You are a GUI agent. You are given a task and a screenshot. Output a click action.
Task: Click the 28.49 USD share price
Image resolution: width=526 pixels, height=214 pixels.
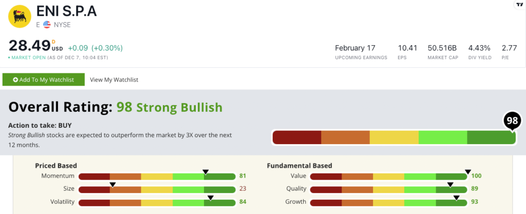click(35, 46)
